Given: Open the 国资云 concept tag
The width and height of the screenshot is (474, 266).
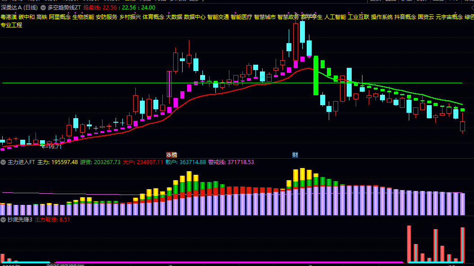Looking at the screenshot, I should 426,17.
